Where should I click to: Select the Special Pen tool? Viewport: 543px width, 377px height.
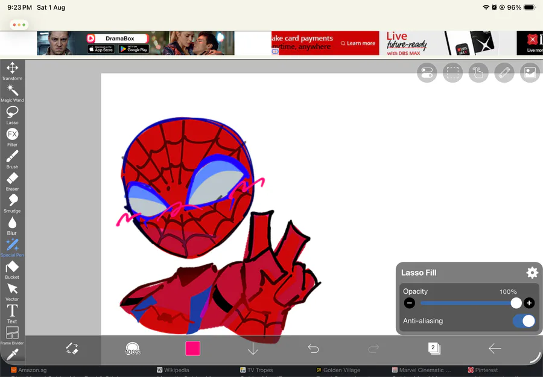click(x=12, y=248)
